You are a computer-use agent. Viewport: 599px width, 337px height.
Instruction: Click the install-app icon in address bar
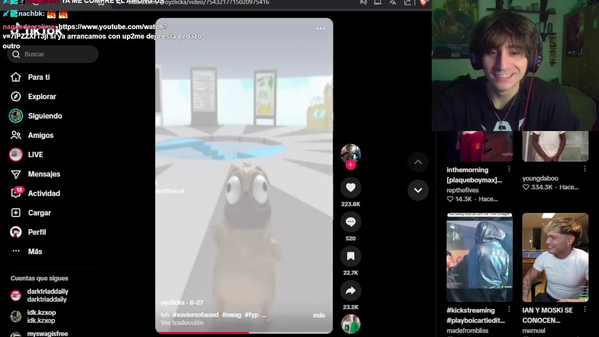point(378,2)
